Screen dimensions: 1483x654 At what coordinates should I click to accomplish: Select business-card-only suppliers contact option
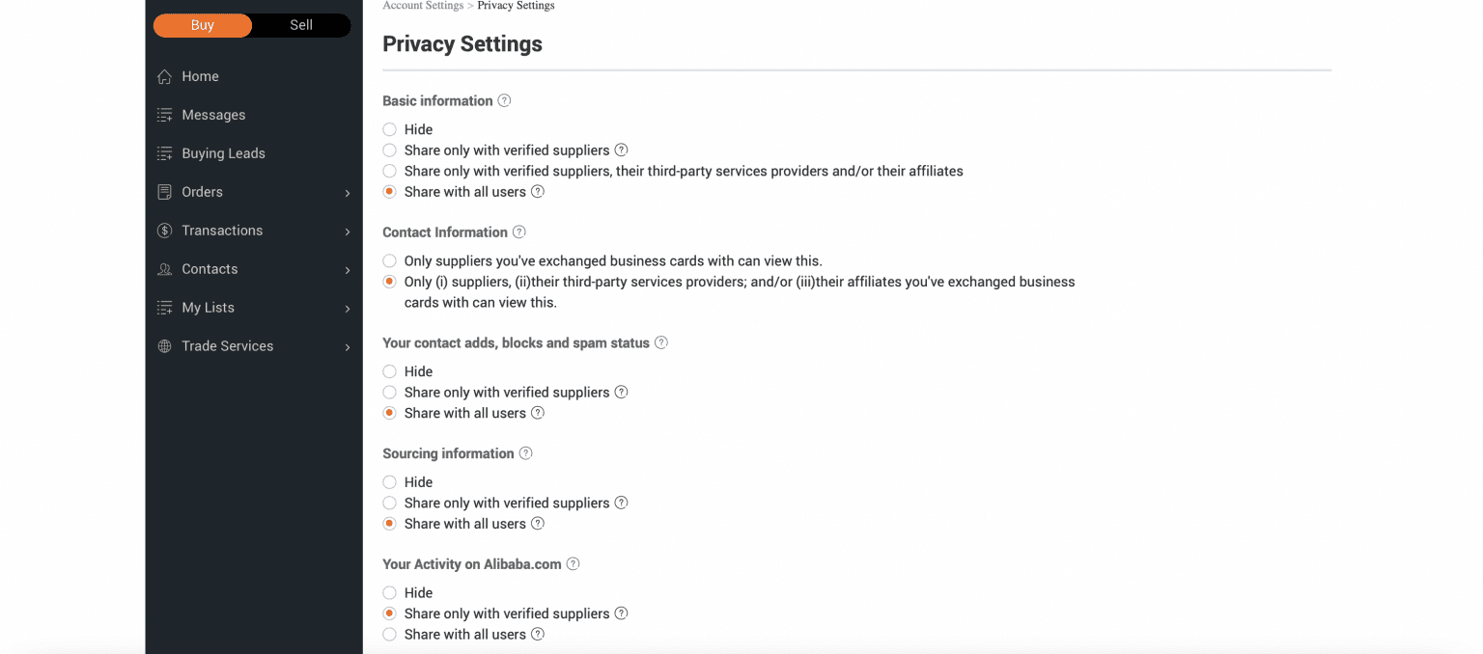pos(389,261)
